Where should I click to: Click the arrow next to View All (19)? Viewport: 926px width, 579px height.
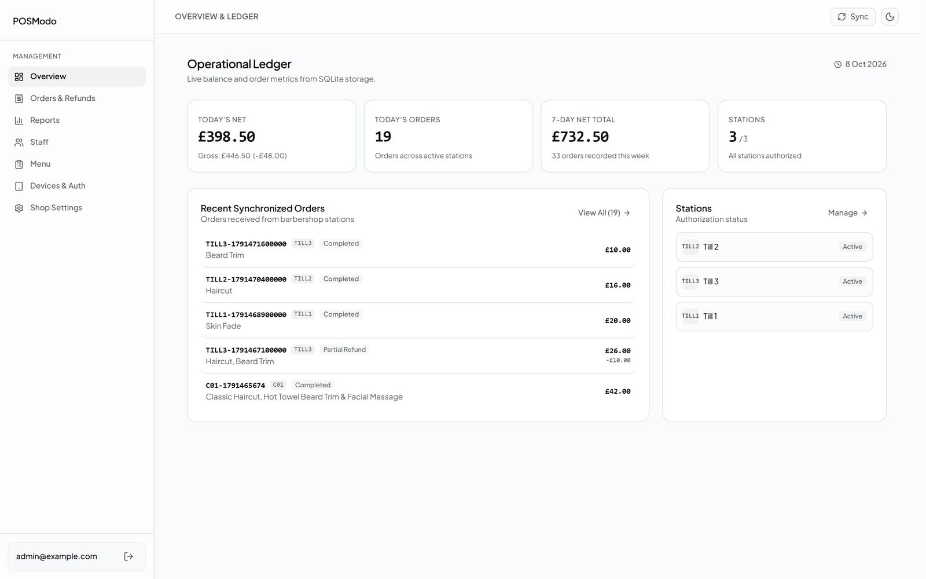point(627,213)
